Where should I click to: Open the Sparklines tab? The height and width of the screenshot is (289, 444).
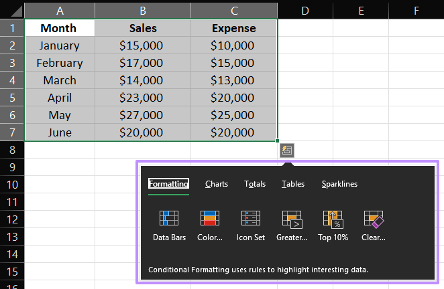point(339,184)
